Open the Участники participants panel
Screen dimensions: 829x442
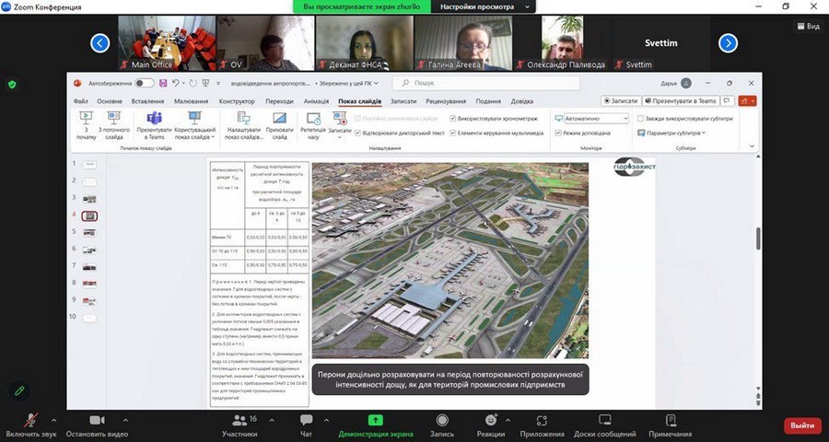tap(239, 421)
